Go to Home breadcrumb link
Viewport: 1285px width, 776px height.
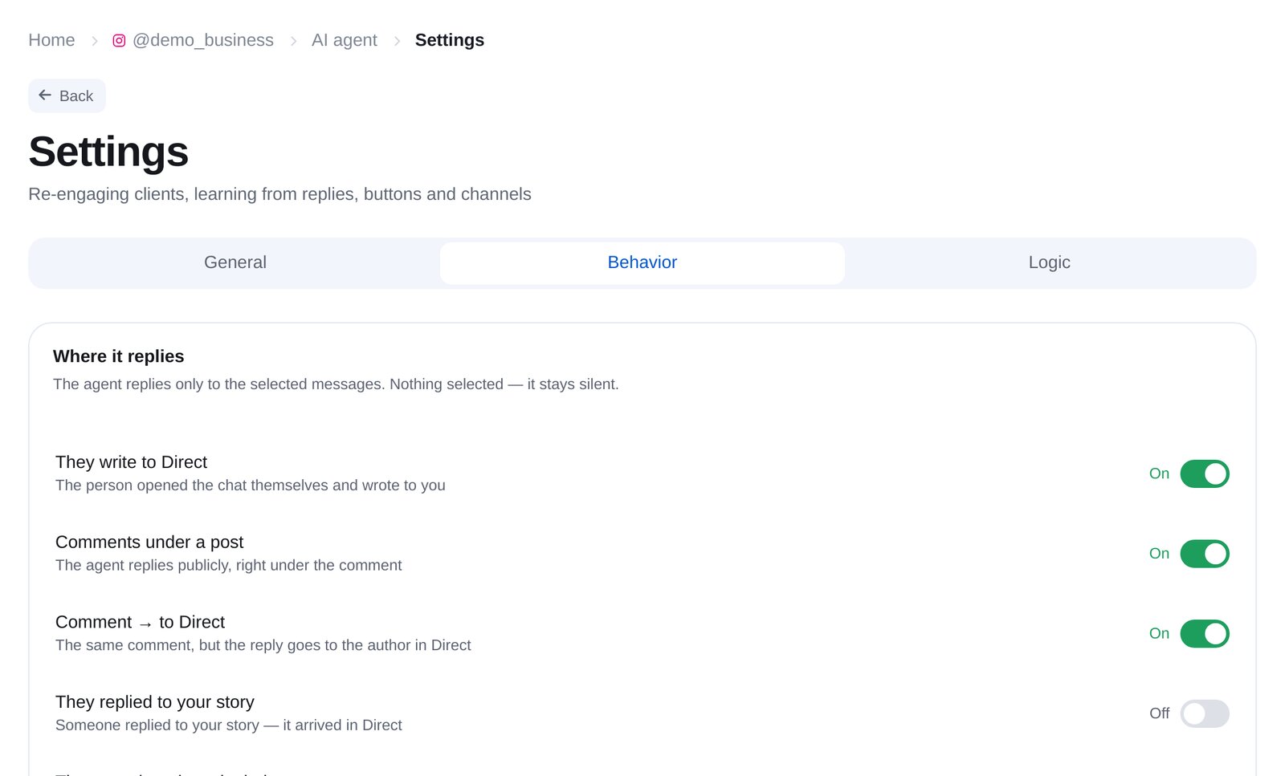pos(51,40)
